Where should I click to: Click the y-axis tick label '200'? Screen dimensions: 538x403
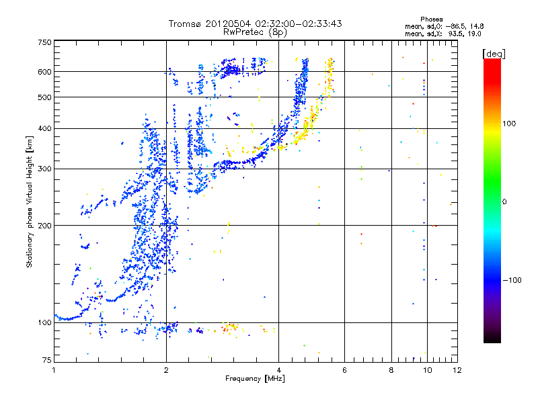[45, 226]
